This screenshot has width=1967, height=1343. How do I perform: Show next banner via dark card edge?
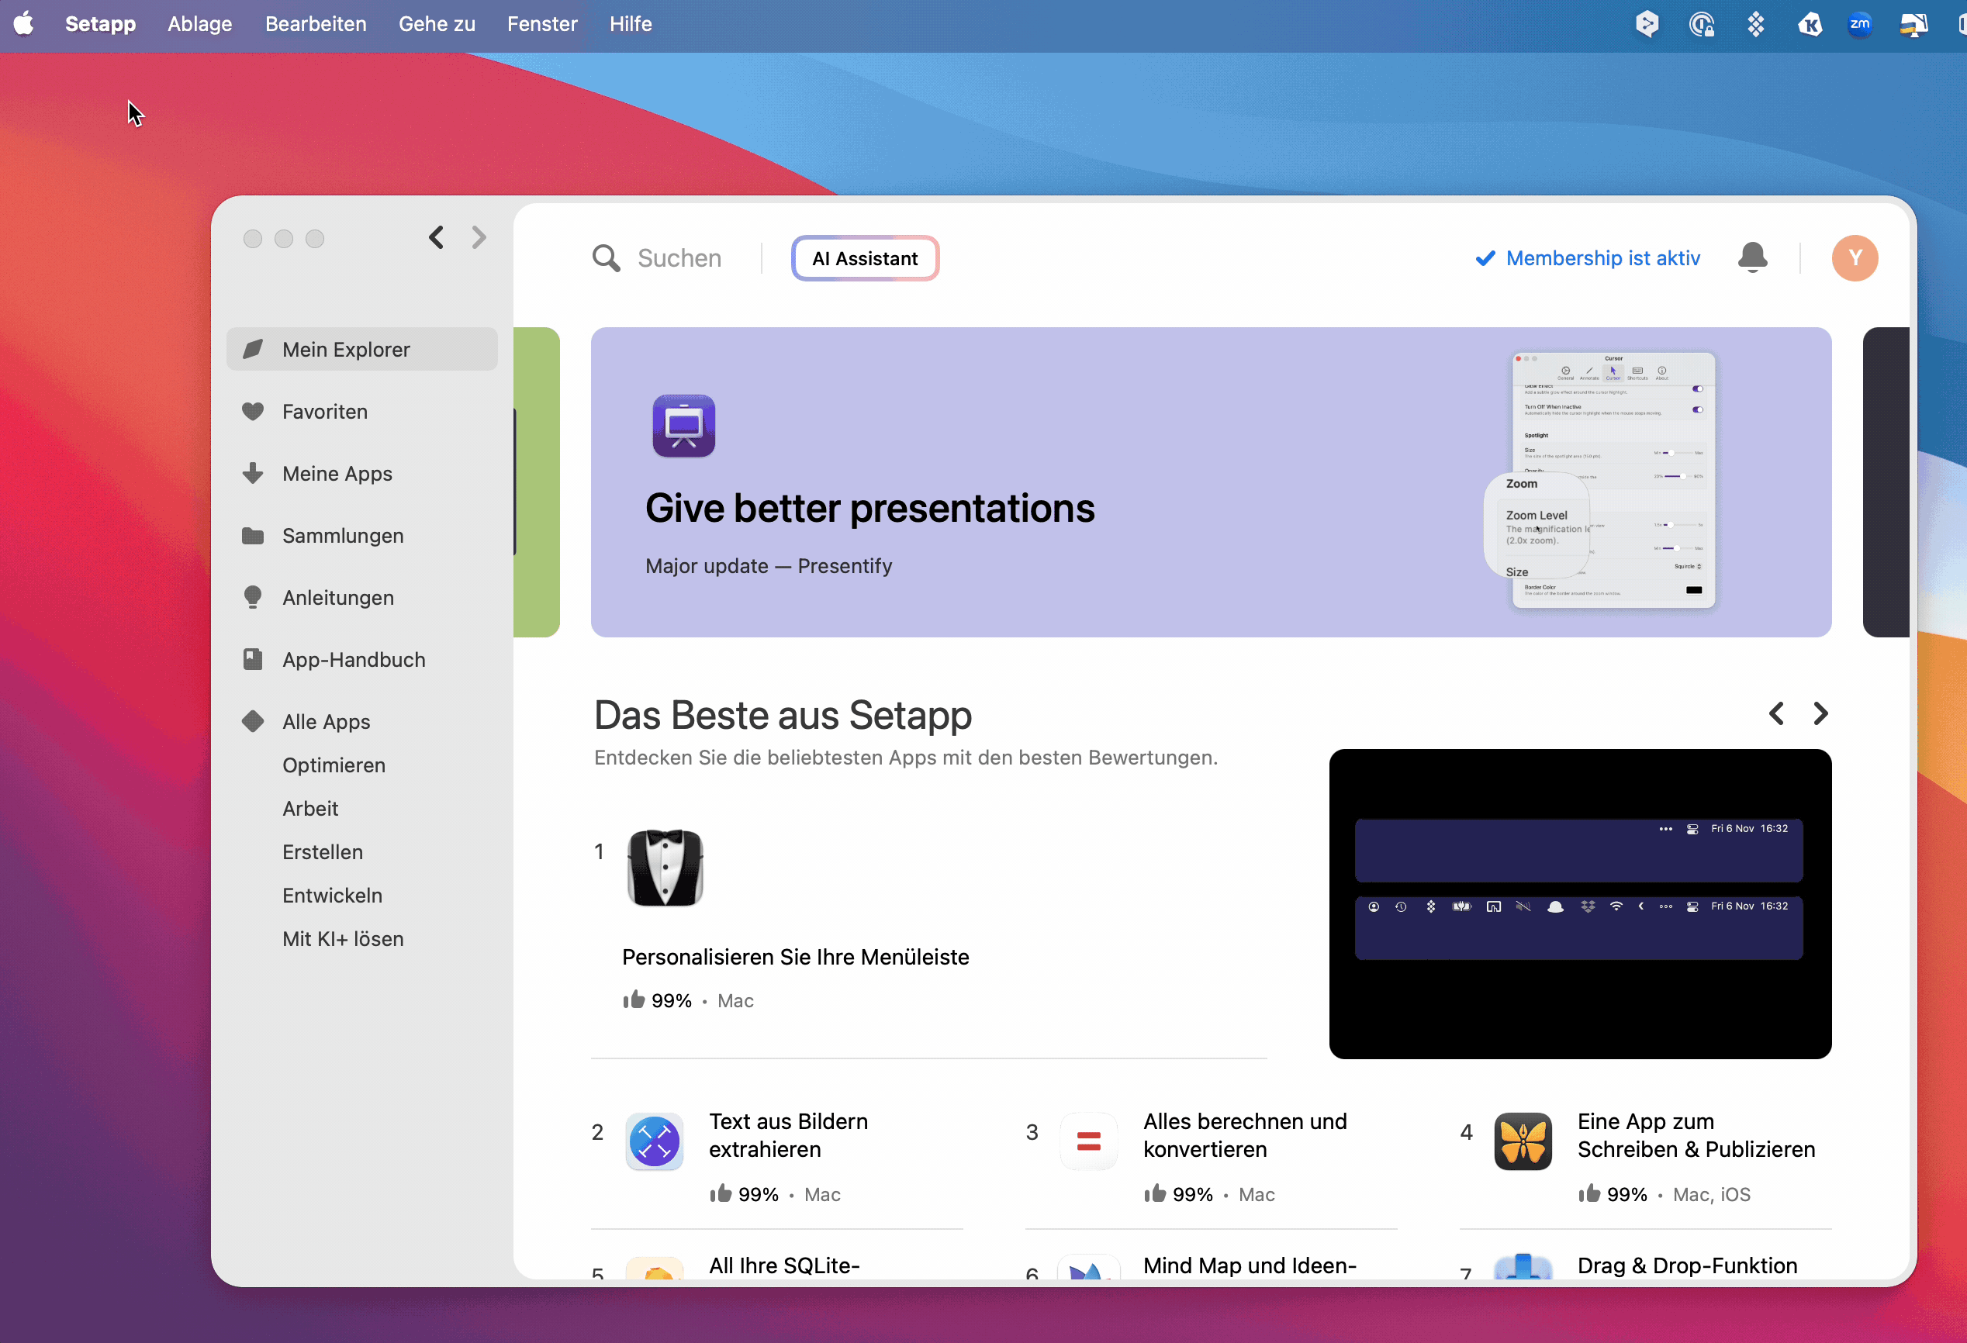pos(1886,482)
